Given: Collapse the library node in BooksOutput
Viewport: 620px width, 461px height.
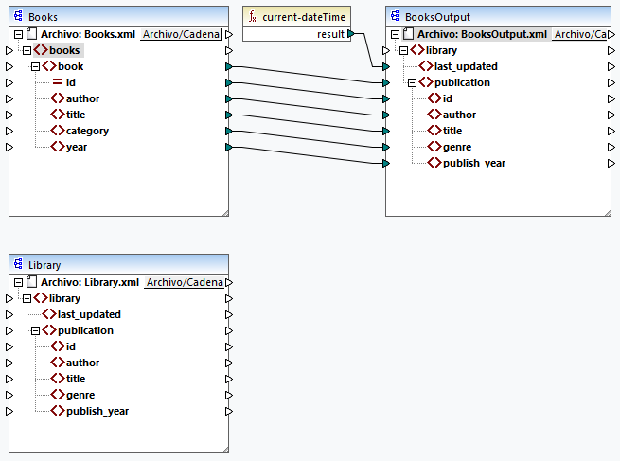Looking at the screenshot, I should coord(402,50).
